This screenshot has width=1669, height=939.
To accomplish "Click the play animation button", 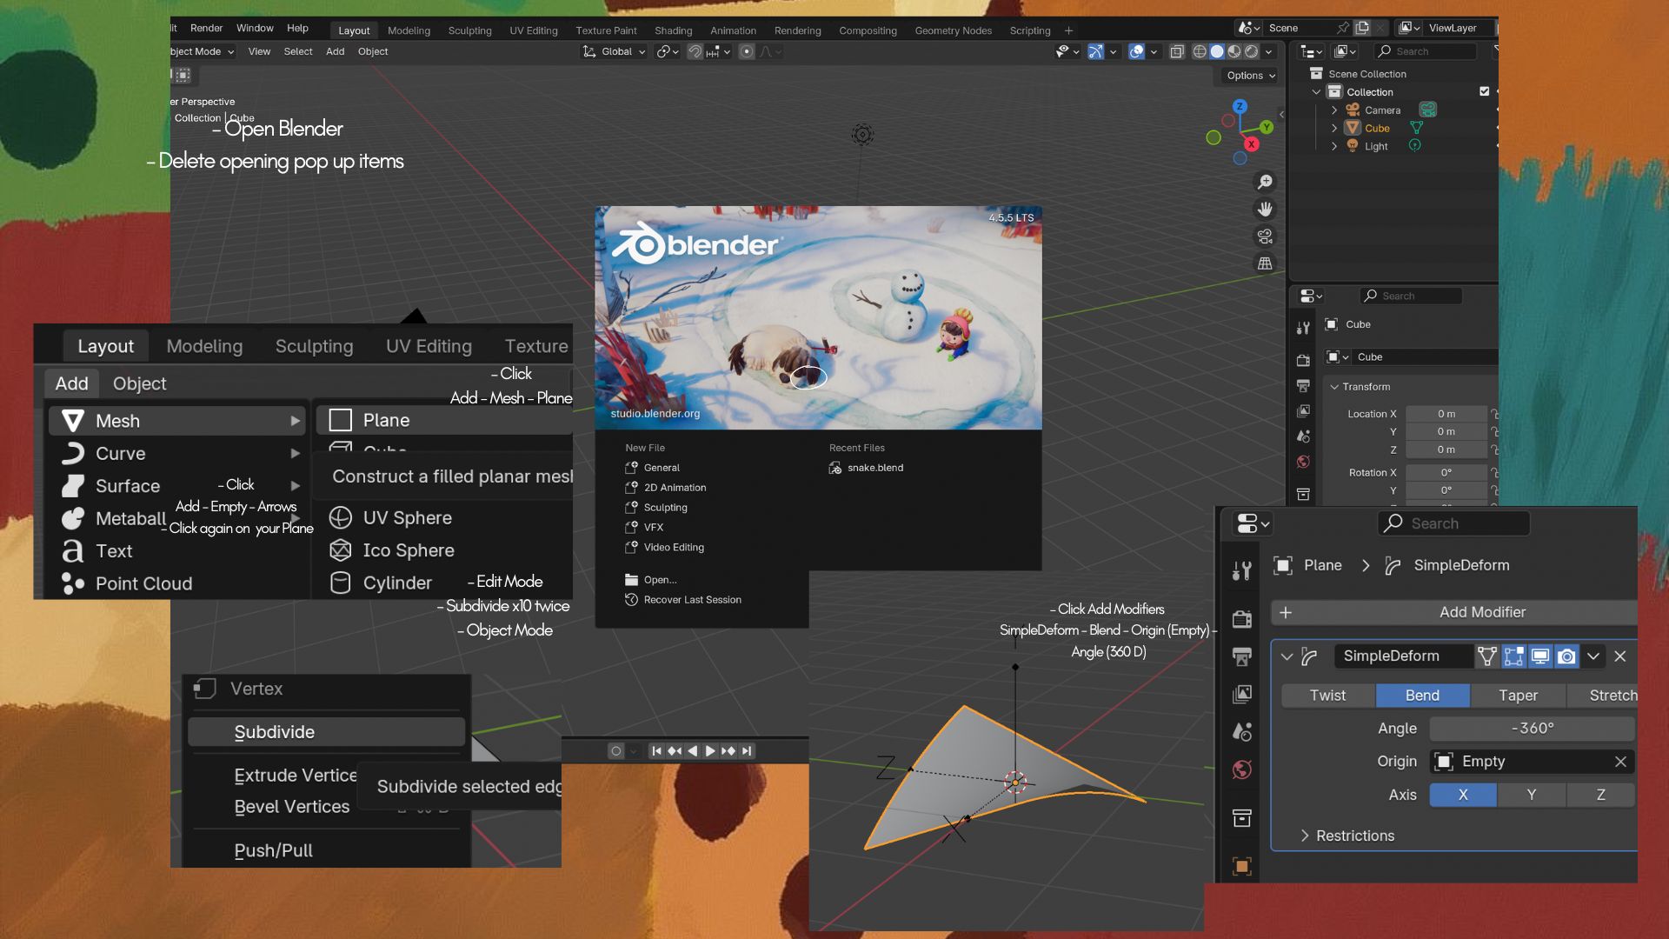I will tap(709, 751).
